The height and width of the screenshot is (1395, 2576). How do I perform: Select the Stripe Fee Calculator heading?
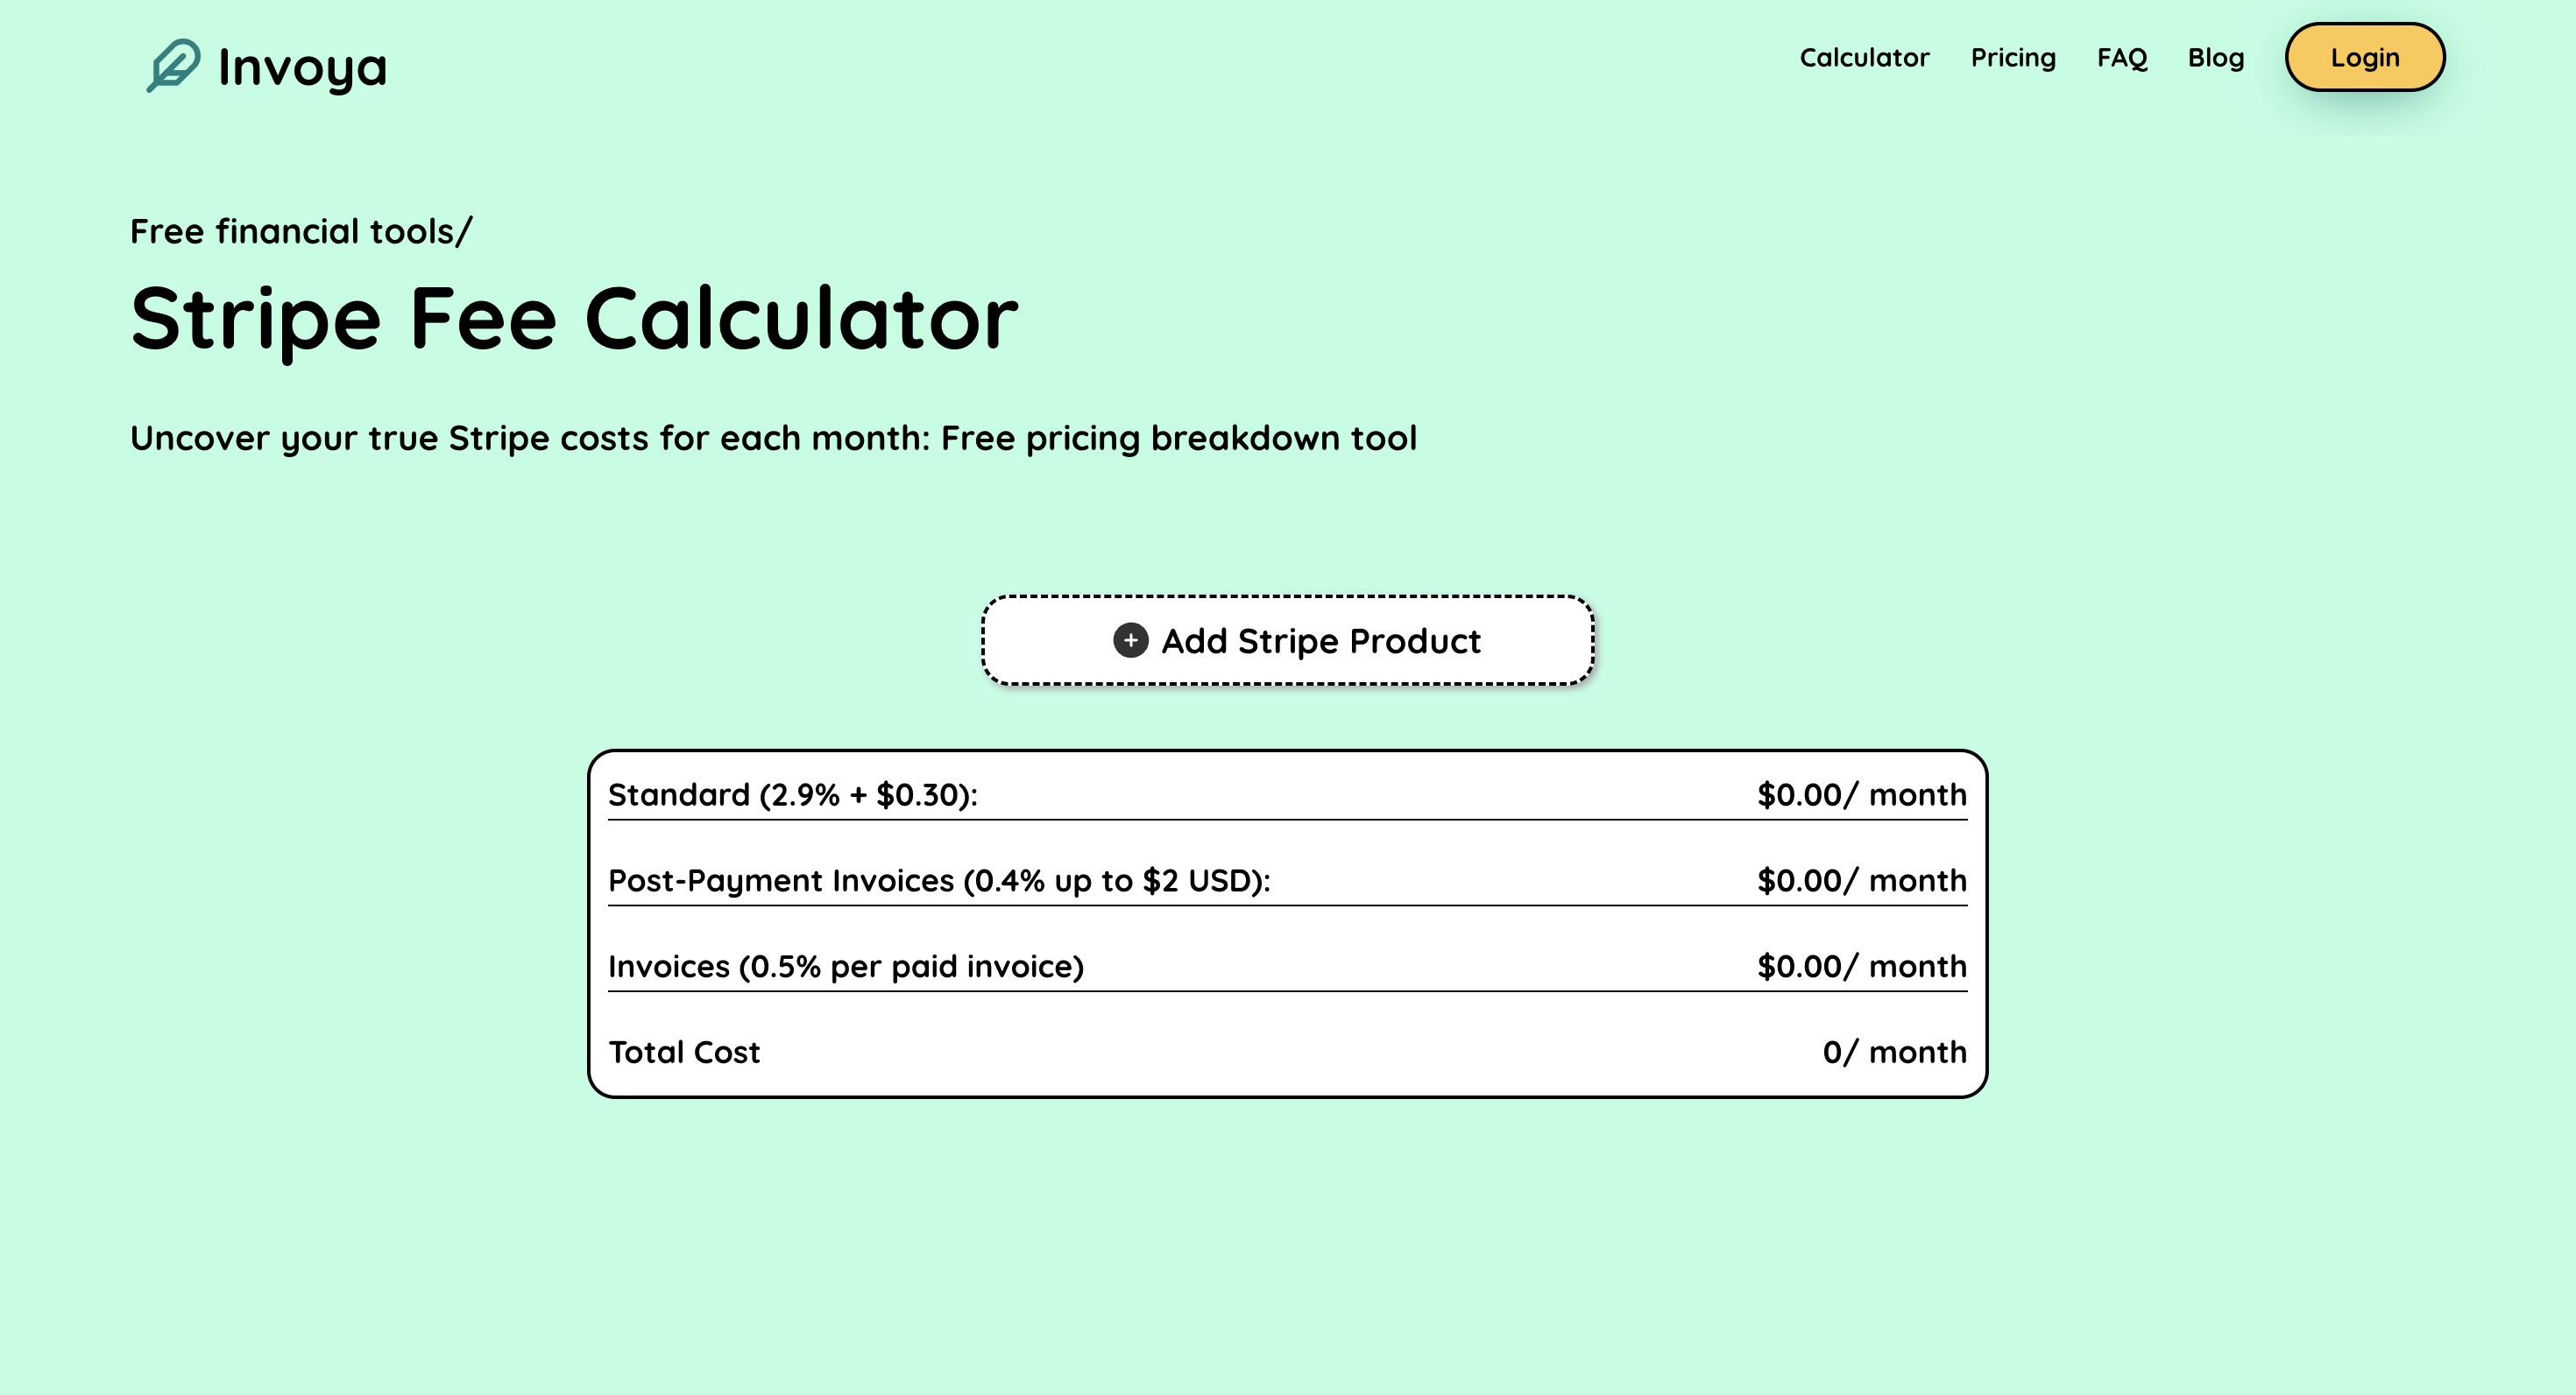(574, 319)
